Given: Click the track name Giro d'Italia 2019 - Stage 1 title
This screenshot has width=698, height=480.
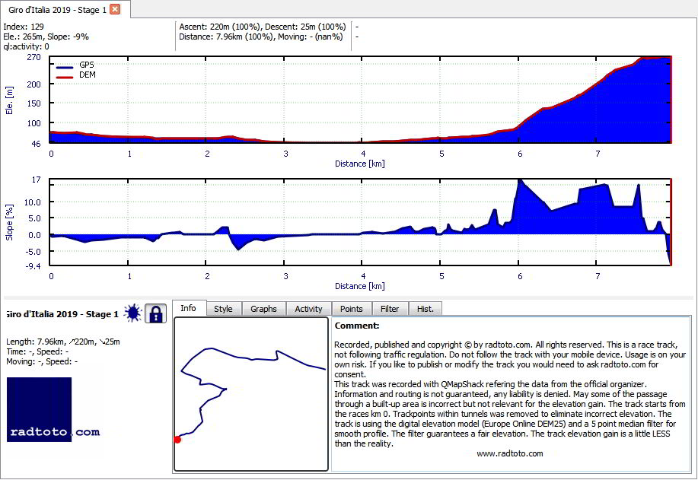Looking at the screenshot, I should 62,314.
